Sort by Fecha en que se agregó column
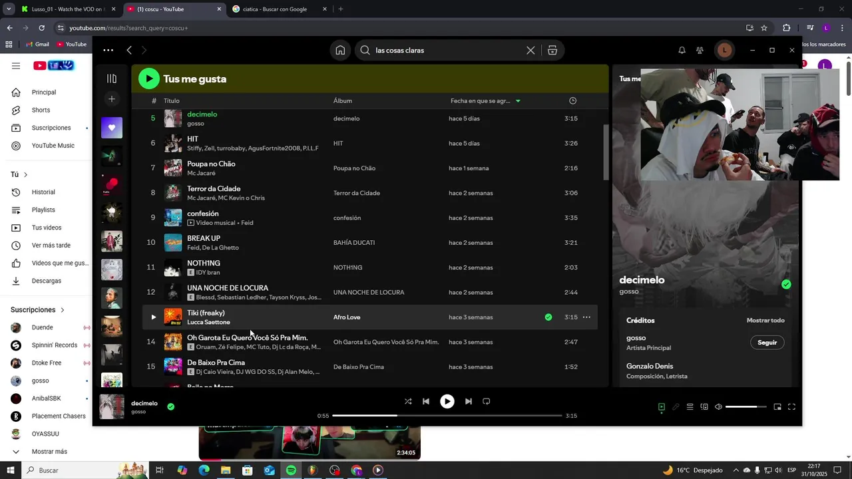Image resolution: width=852 pixels, height=479 pixels. [x=486, y=101]
